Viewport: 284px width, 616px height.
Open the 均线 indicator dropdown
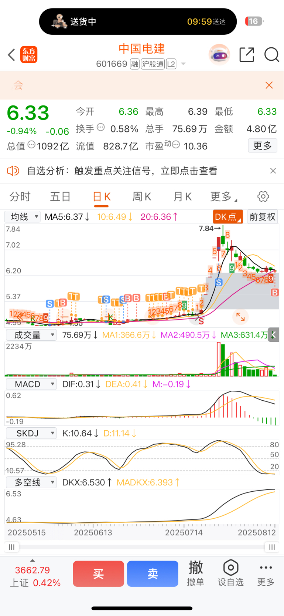(23, 217)
